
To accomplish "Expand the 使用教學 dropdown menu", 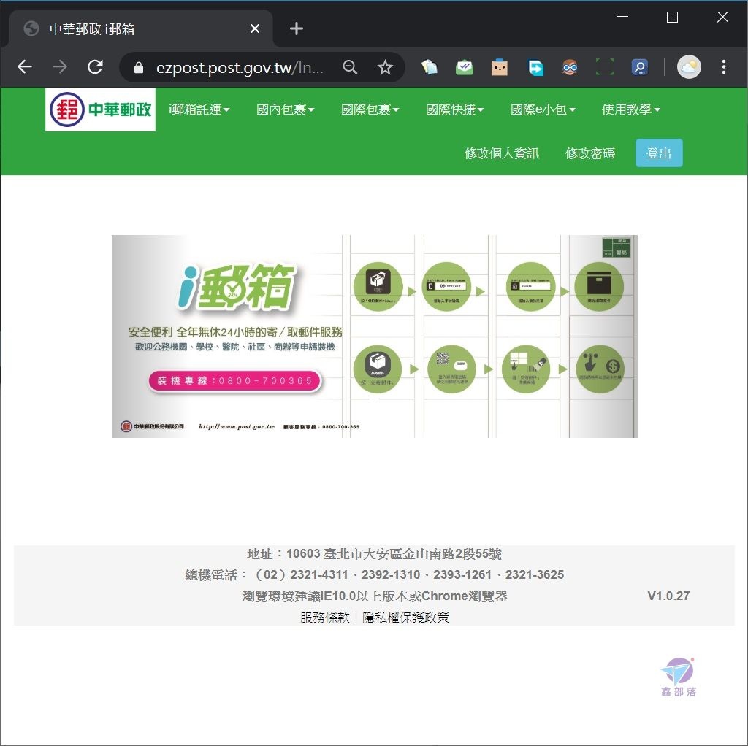I will pyautogui.click(x=630, y=109).
